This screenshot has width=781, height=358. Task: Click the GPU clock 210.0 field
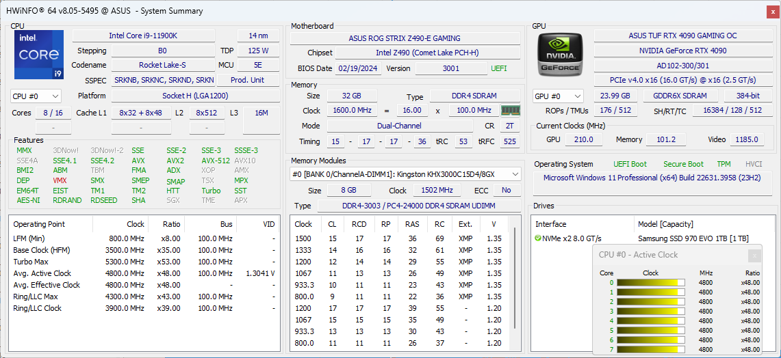pyautogui.click(x=583, y=140)
